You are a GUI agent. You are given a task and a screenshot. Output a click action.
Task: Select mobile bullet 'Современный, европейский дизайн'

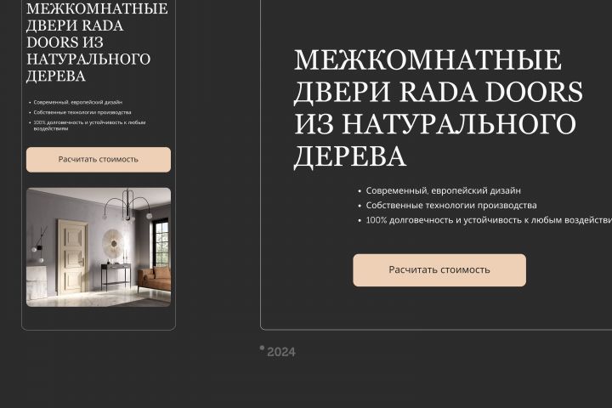(x=77, y=102)
